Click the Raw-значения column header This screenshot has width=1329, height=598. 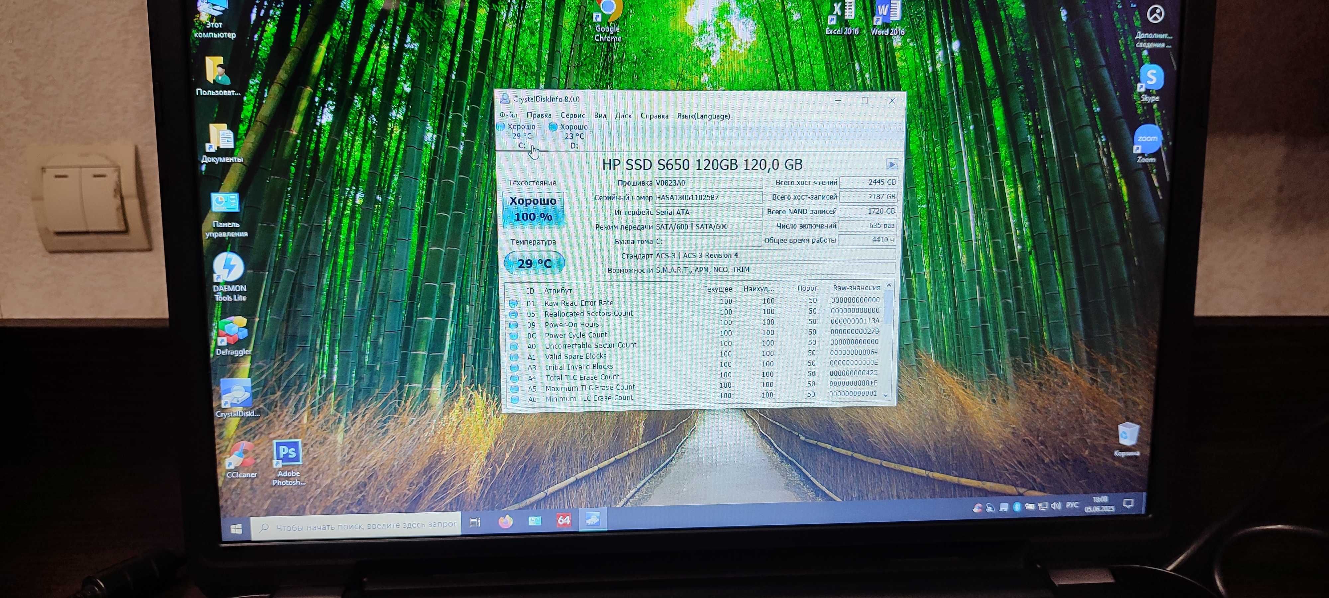coord(857,287)
